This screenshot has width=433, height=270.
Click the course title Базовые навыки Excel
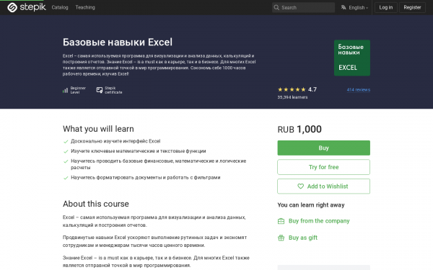click(x=118, y=42)
